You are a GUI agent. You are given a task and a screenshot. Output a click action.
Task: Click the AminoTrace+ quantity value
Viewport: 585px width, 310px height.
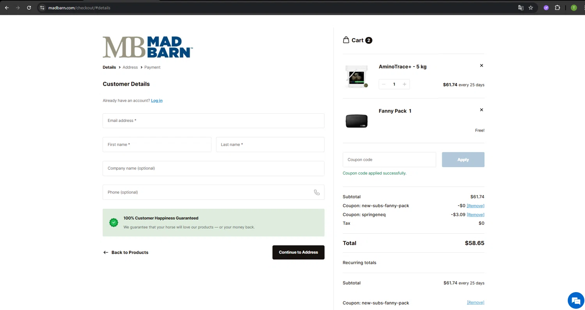394,84
